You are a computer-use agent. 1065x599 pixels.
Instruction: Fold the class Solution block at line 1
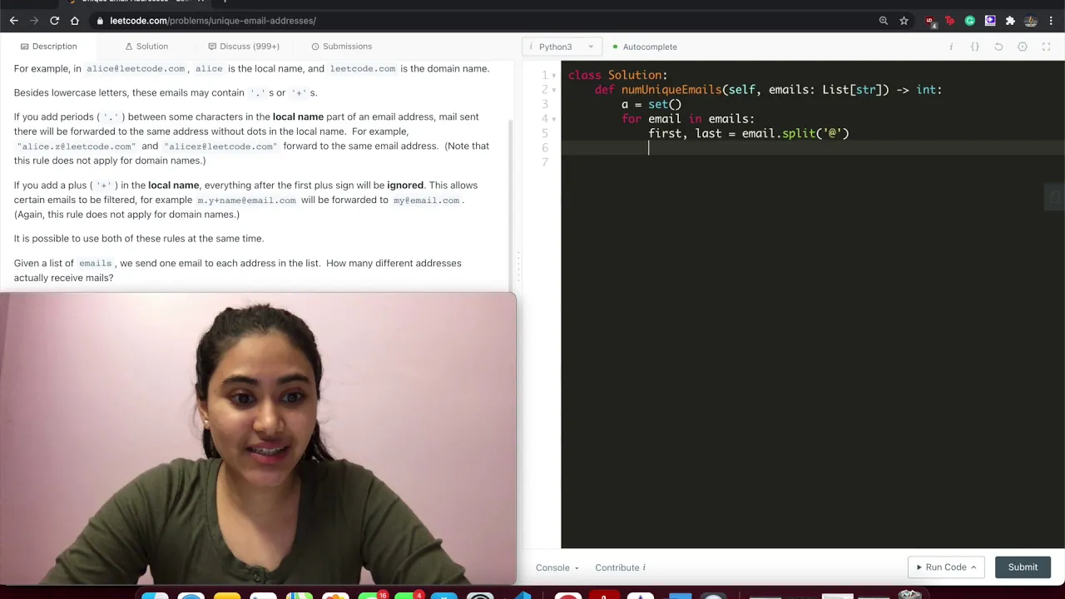[x=554, y=75]
